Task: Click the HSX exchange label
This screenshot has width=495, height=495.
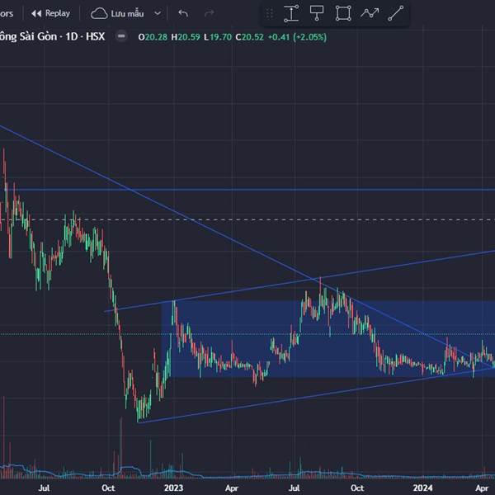Action: pos(96,36)
